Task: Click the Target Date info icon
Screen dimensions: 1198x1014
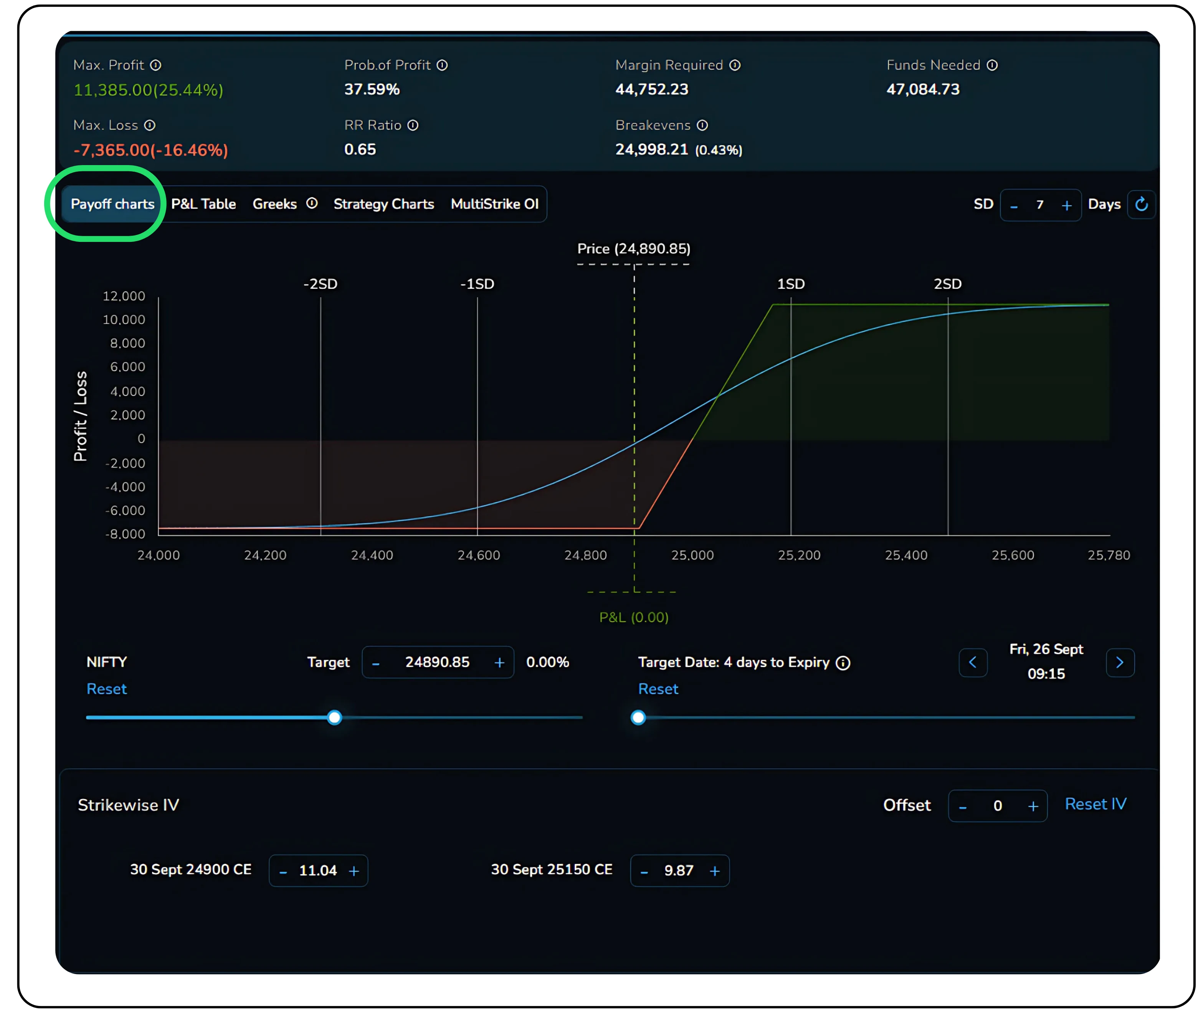Action: [x=843, y=663]
